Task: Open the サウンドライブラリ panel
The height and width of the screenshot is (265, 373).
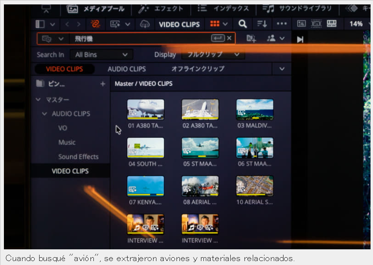Action: (x=297, y=9)
